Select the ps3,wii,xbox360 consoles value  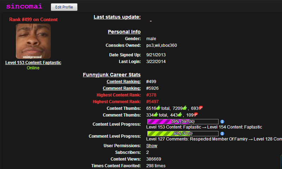coord(161,45)
